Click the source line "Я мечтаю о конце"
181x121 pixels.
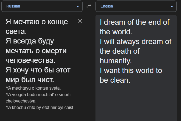pyautogui.click(x=37, y=22)
